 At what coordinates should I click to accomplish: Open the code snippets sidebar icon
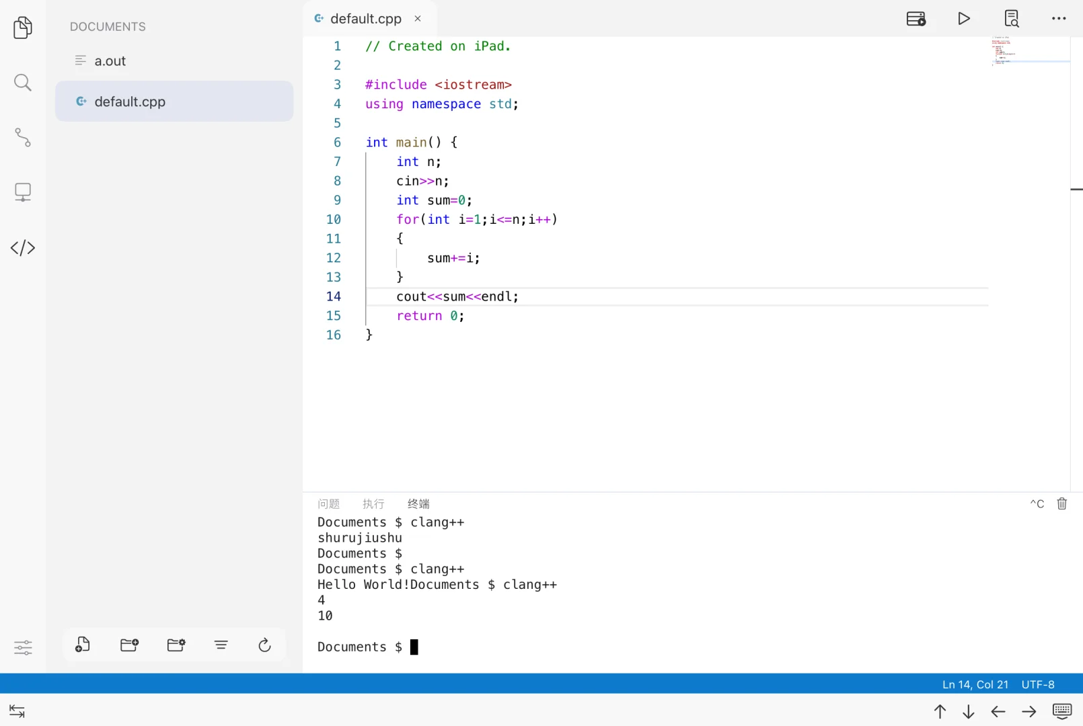(x=23, y=247)
